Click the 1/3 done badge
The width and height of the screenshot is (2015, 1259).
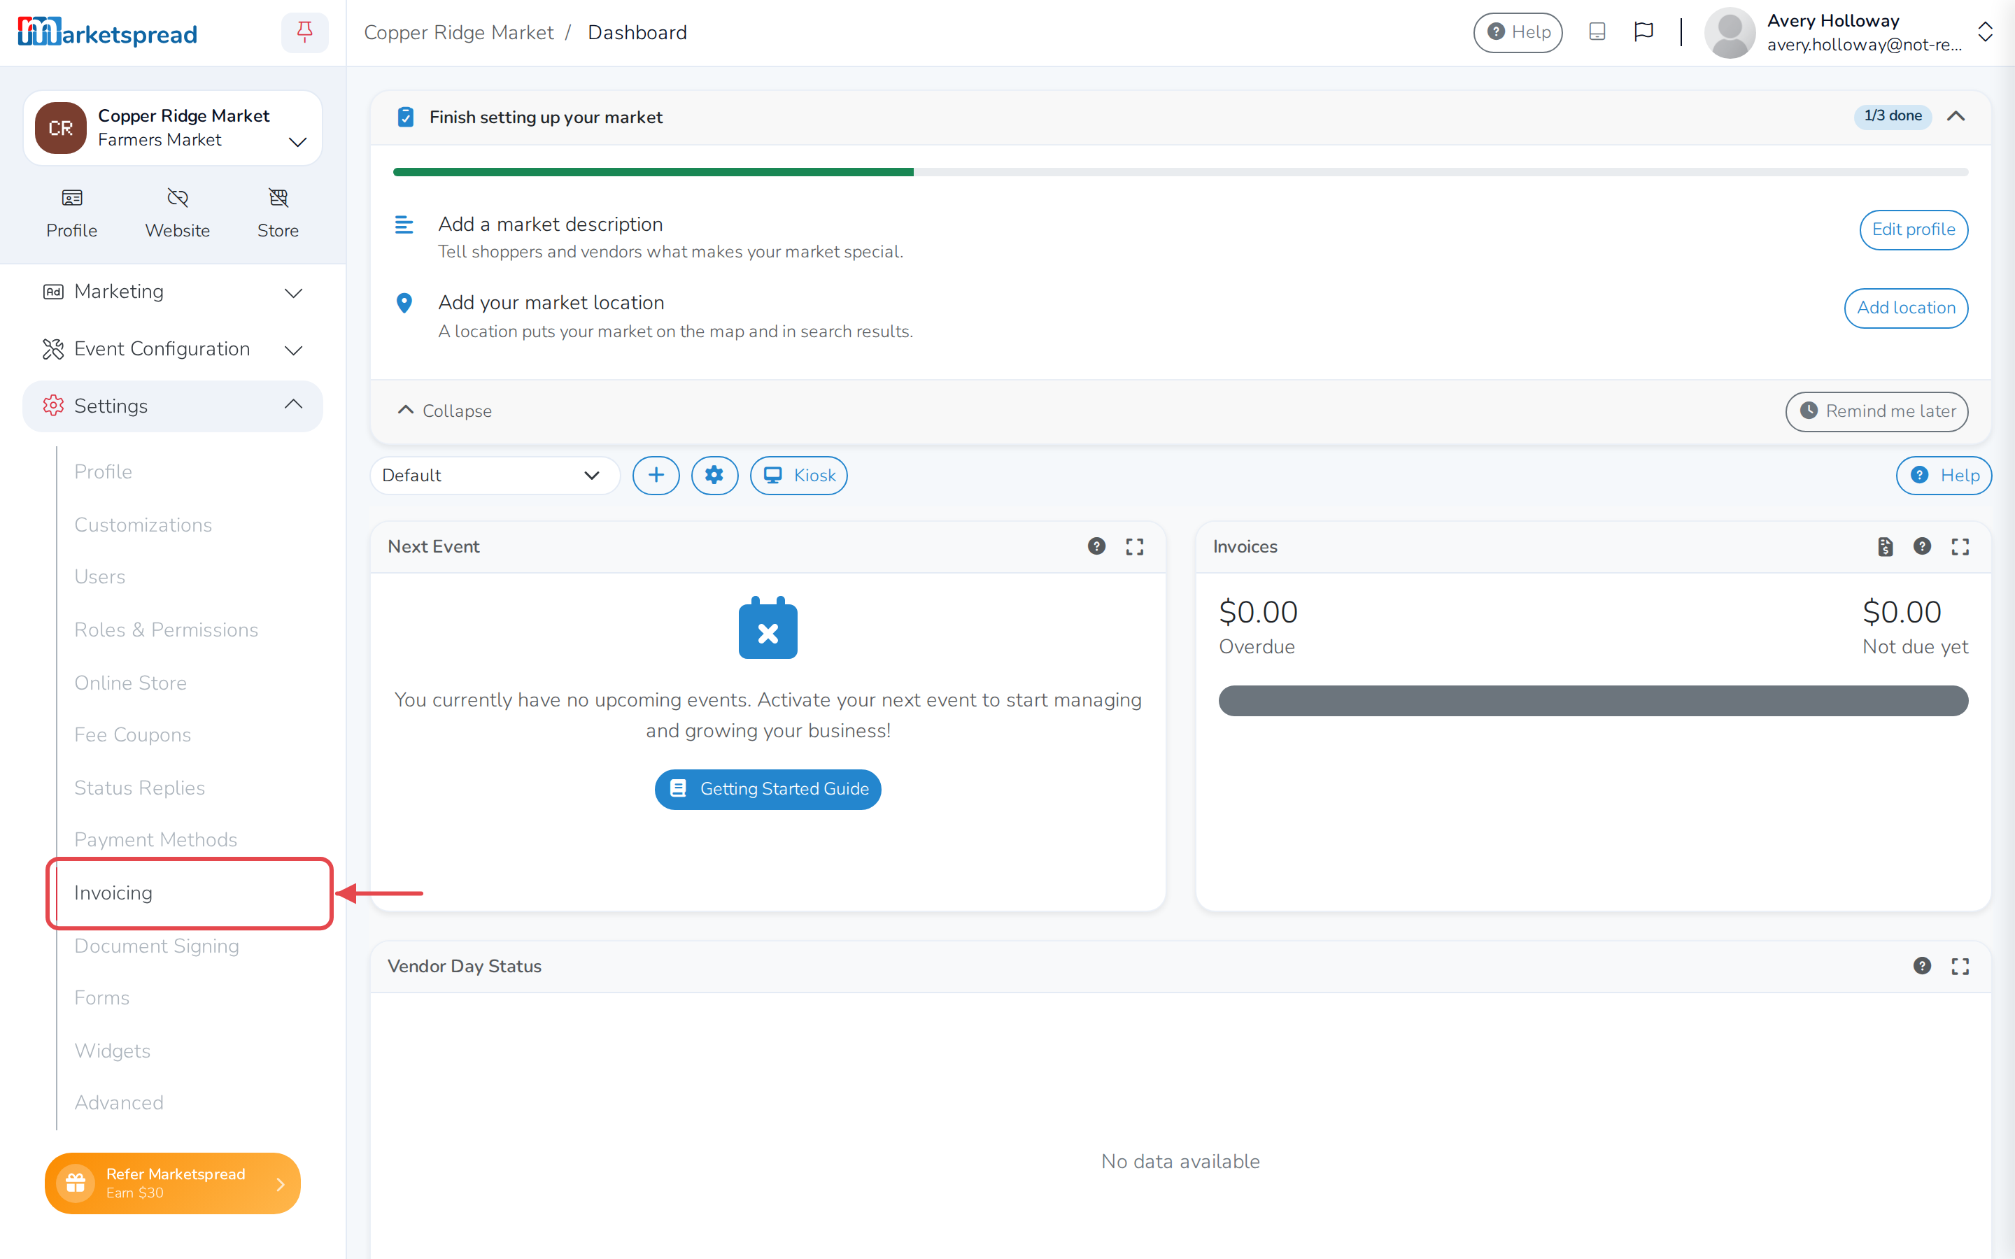(x=1893, y=117)
